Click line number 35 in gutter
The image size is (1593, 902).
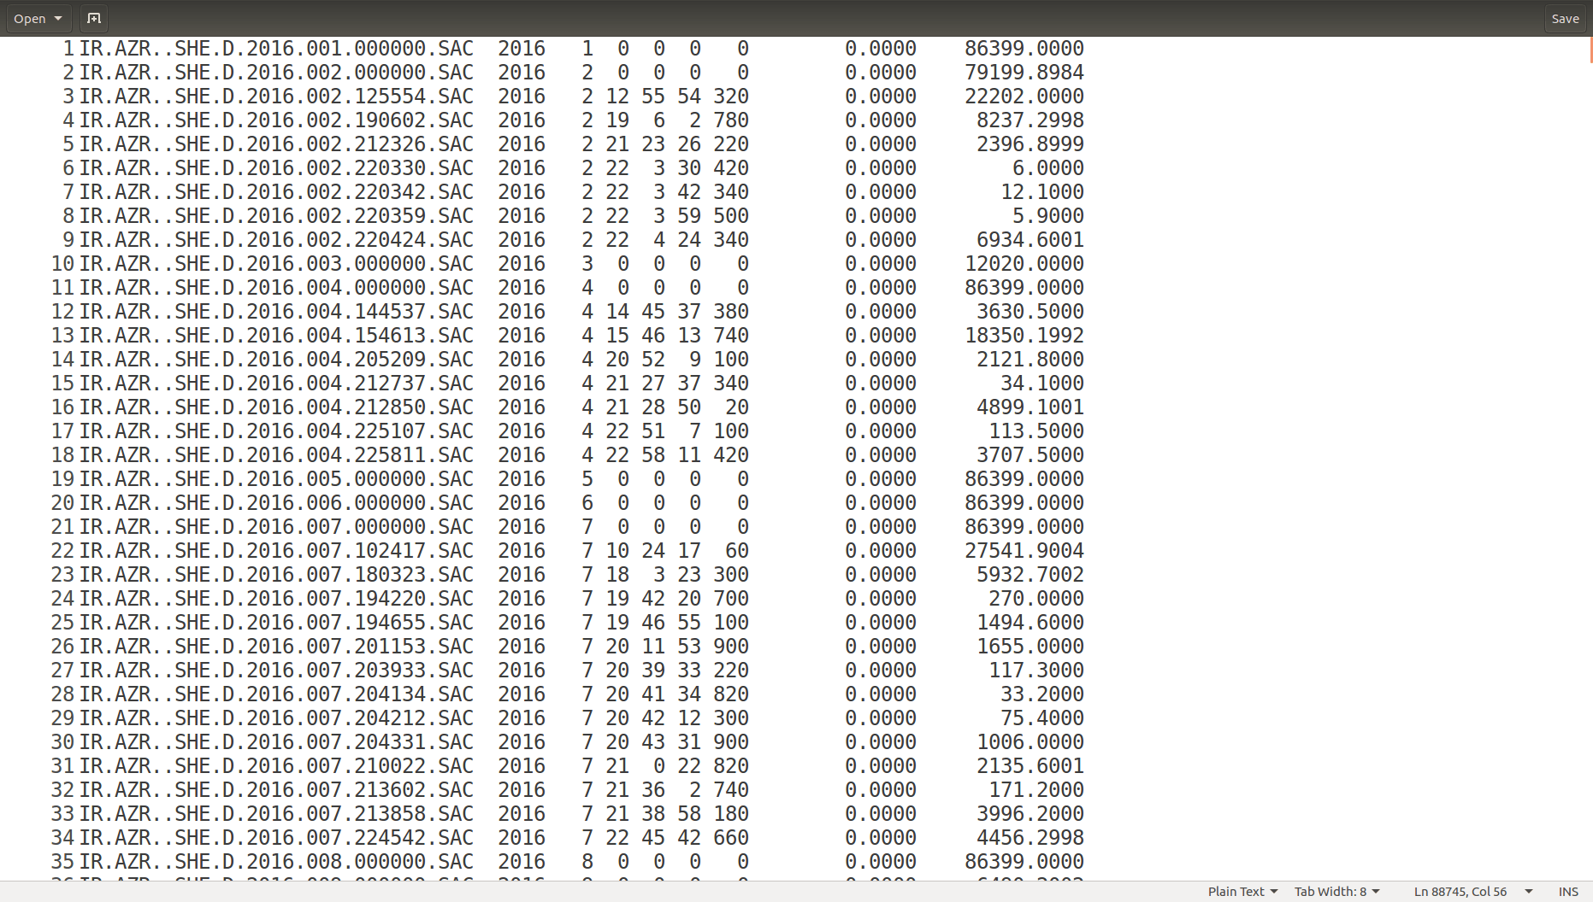[62, 862]
